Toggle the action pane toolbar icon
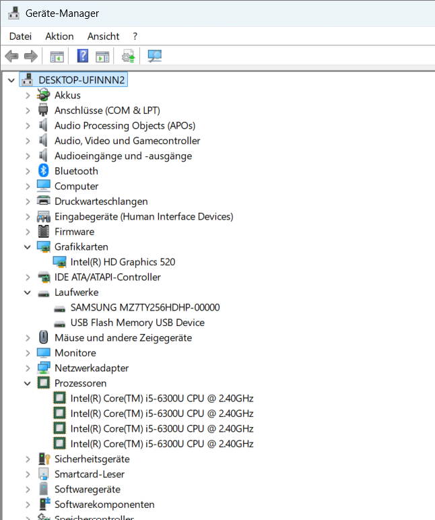The image size is (435, 520). (x=102, y=57)
